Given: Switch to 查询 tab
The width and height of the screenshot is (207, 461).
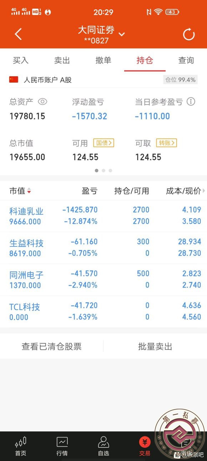Looking at the screenshot, I should [186, 60].
